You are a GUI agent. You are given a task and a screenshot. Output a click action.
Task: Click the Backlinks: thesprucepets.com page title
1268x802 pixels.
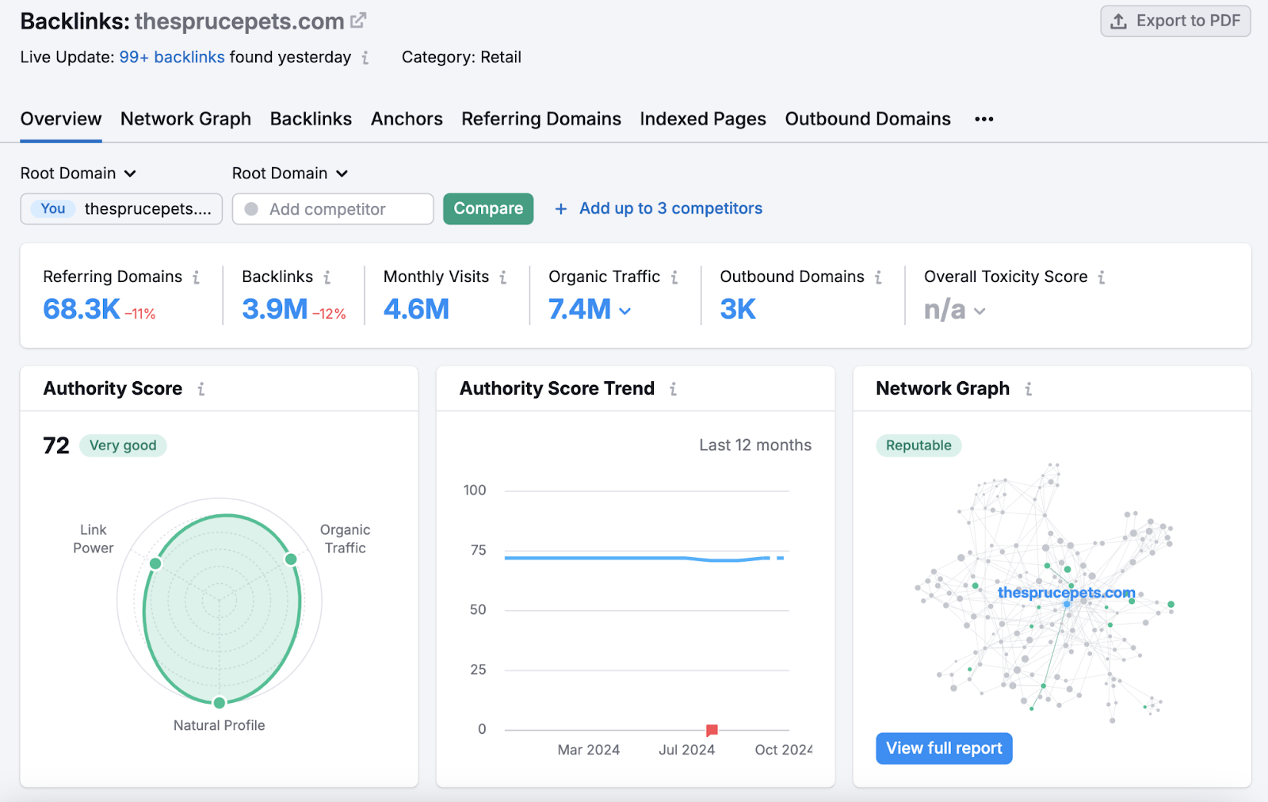182,21
